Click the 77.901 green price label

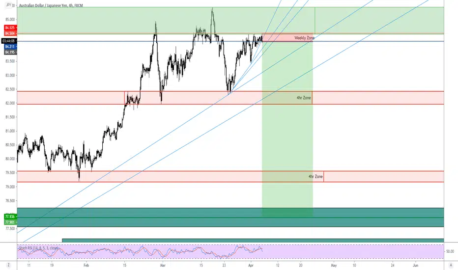(10, 222)
